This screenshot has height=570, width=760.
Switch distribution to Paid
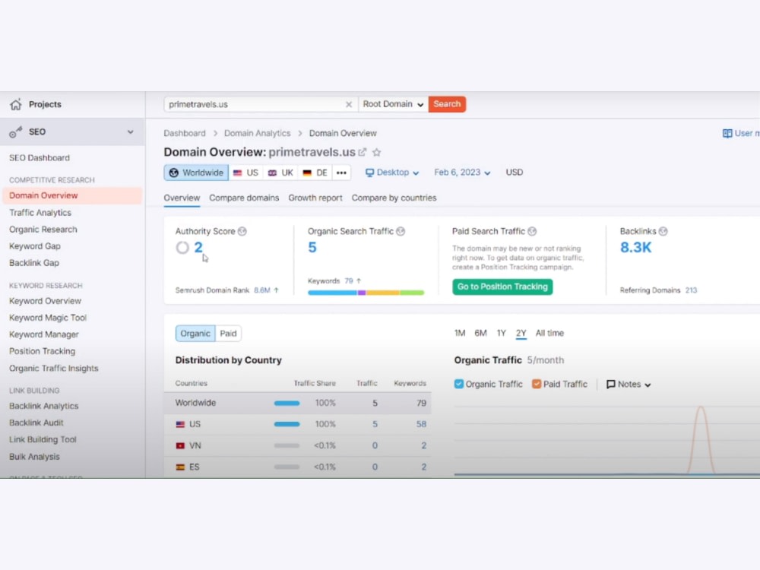coord(228,334)
